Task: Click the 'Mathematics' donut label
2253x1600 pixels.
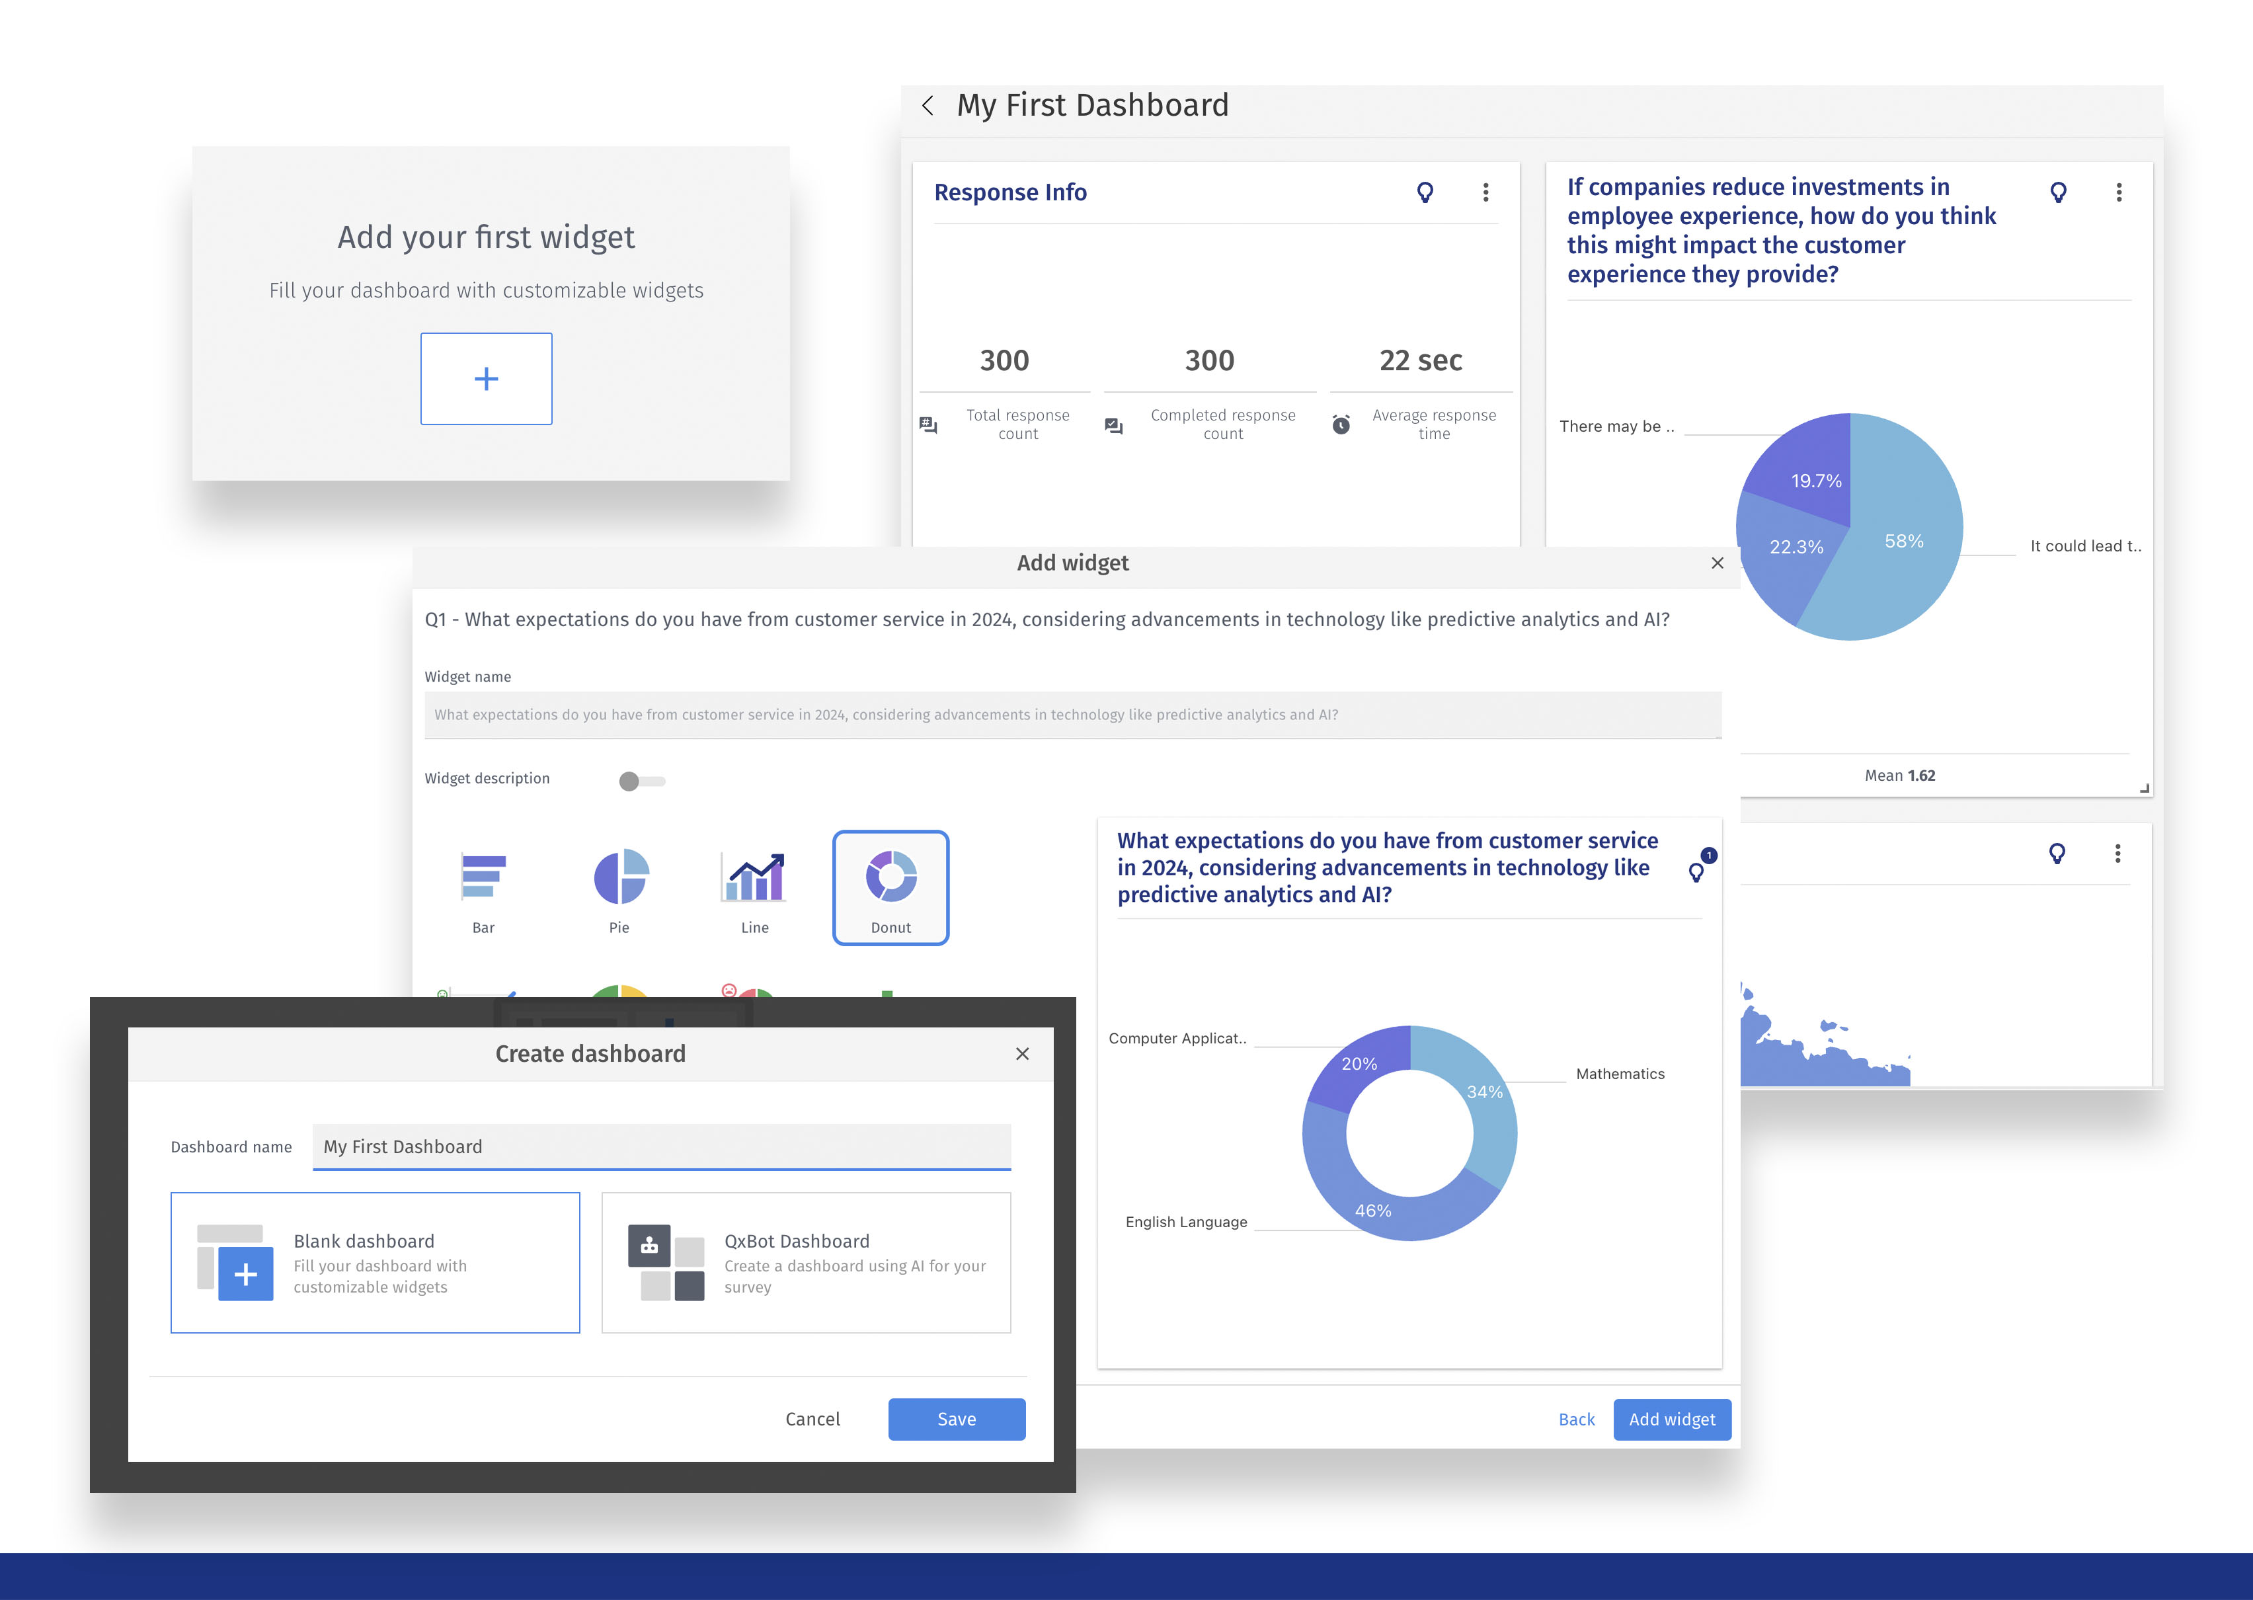Action: point(1620,1074)
